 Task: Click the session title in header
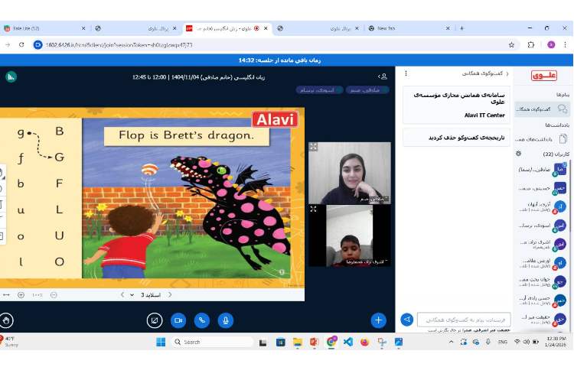point(198,77)
